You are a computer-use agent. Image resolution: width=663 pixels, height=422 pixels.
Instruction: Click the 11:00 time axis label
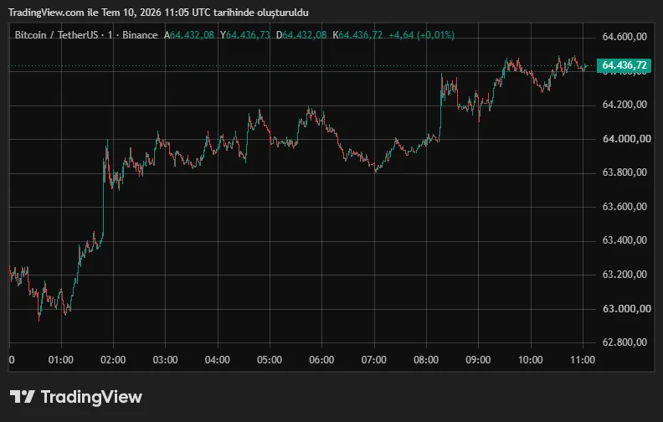click(583, 360)
